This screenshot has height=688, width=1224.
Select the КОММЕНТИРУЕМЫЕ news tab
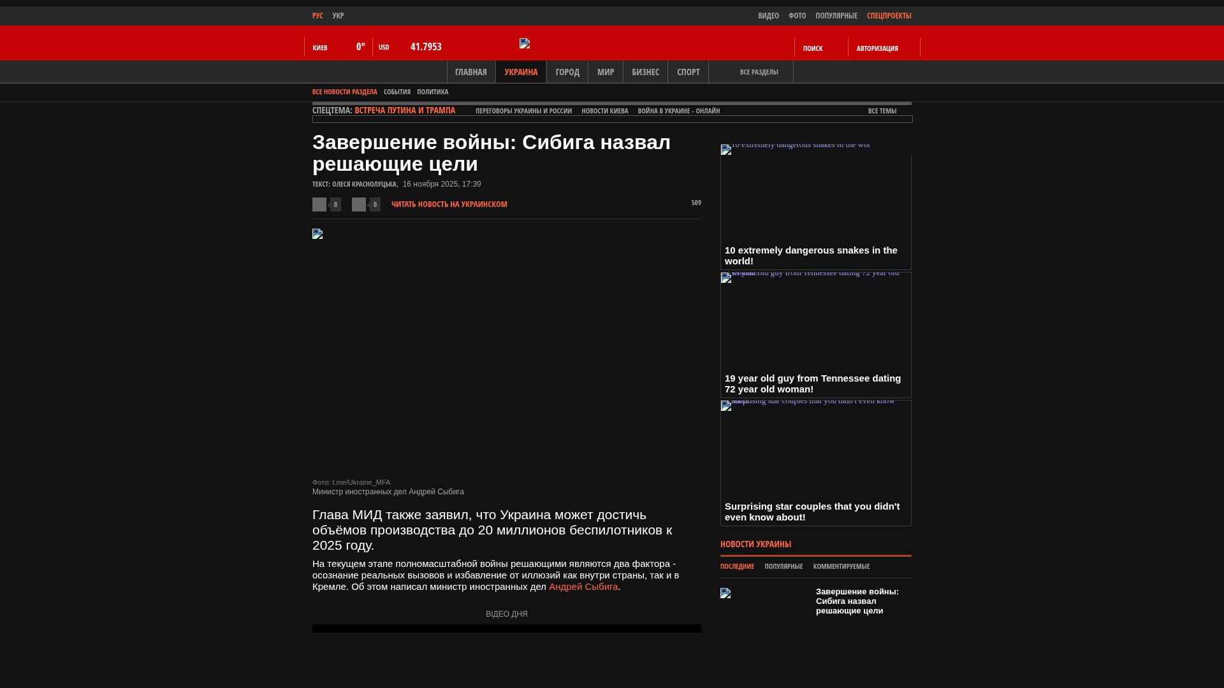tap(841, 566)
